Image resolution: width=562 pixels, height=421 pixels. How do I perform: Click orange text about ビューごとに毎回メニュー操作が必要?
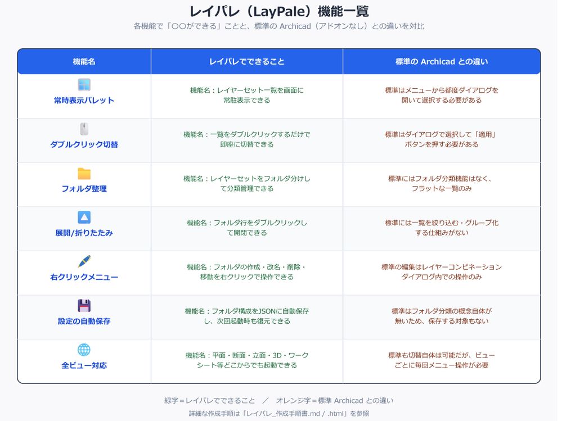click(442, 360)
